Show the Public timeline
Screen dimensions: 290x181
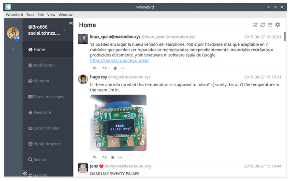pos(48,144)
